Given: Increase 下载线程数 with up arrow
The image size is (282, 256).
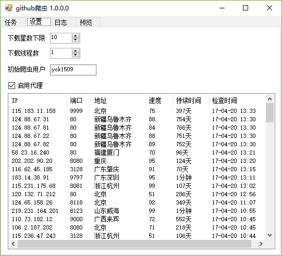Looking at the screenshot, I should [x=76, y=51].
